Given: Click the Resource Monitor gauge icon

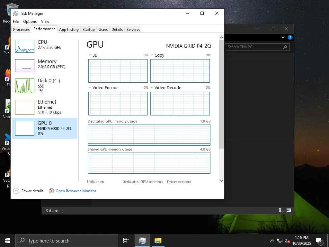Looking at the screenshot, I should [x=51, y=191].
